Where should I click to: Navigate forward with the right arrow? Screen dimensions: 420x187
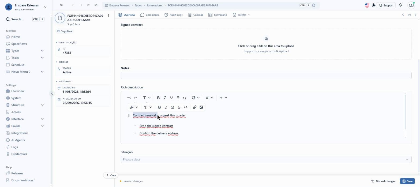coord(81,5)
